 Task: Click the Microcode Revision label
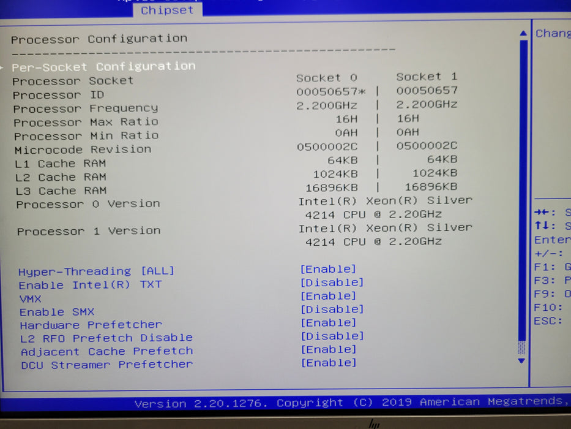click(83, 150)
